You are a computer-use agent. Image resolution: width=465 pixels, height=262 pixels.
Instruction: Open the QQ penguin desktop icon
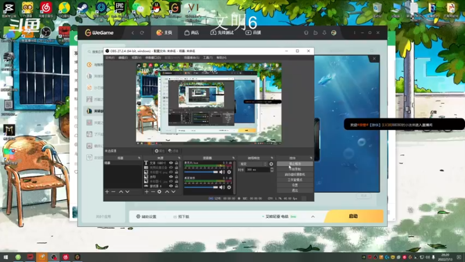tap(156, 8)
